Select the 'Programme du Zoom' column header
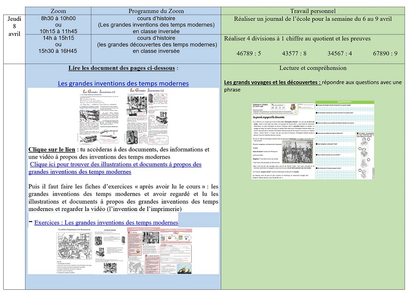 tap(156, 11)
